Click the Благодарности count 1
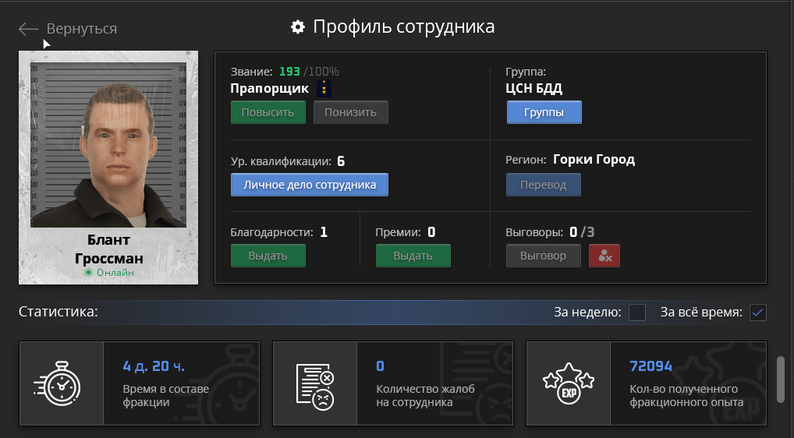This screenshot has width=794, height=438. 324,232
